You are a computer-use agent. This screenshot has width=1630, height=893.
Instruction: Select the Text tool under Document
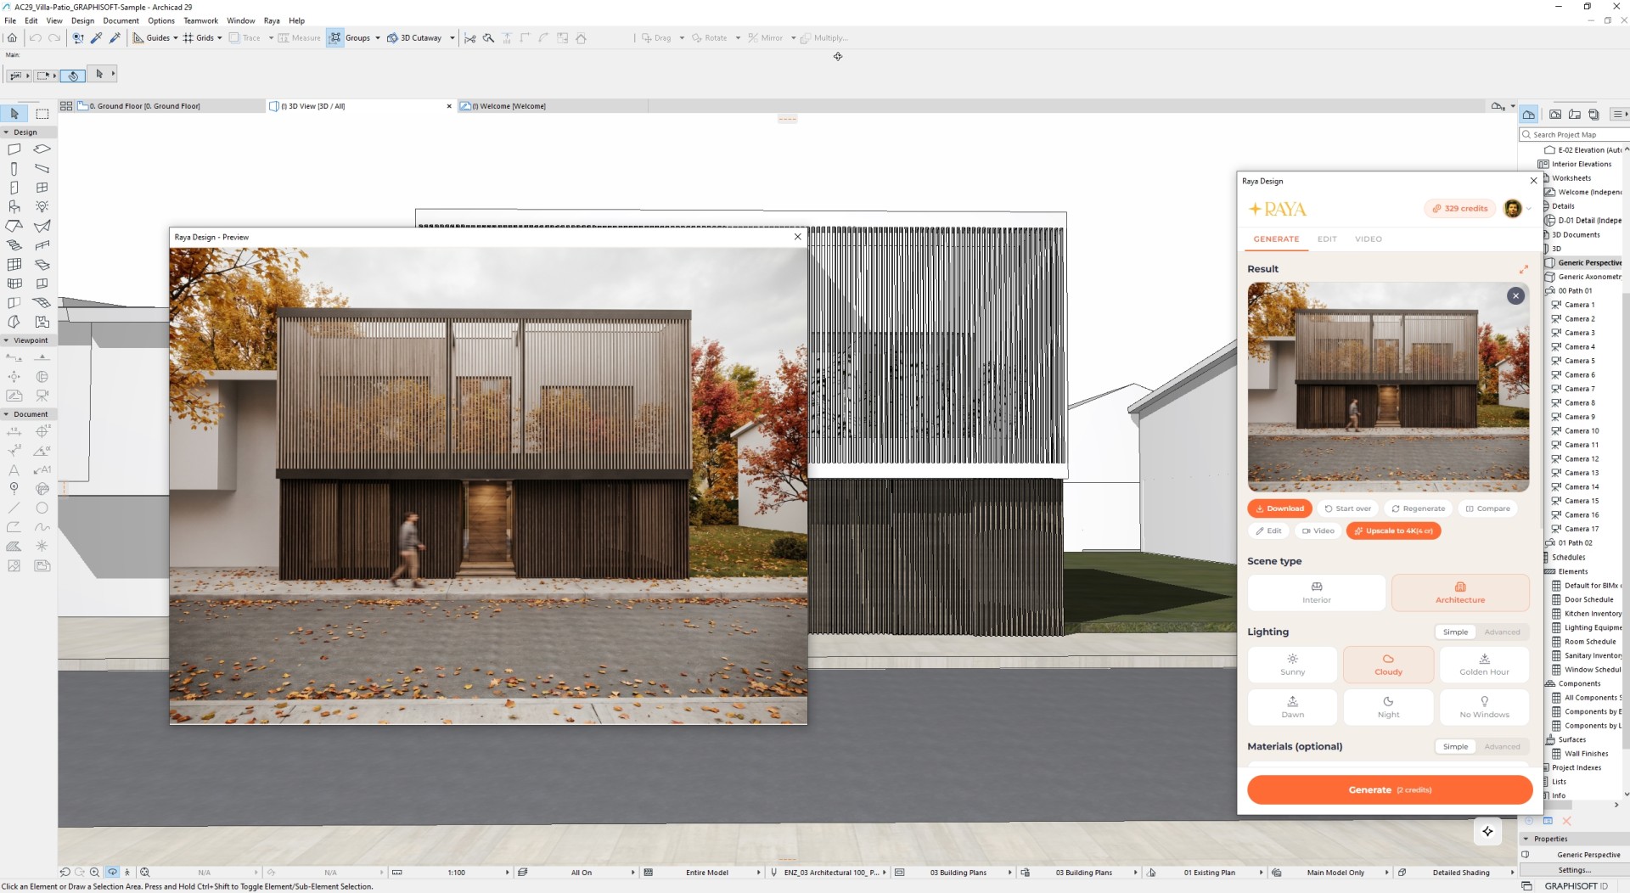(14, 469)
